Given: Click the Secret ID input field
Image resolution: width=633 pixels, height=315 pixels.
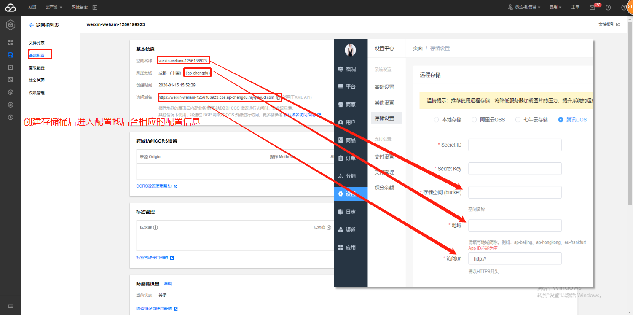Looking at the screenshot, I should click(515, 145).
